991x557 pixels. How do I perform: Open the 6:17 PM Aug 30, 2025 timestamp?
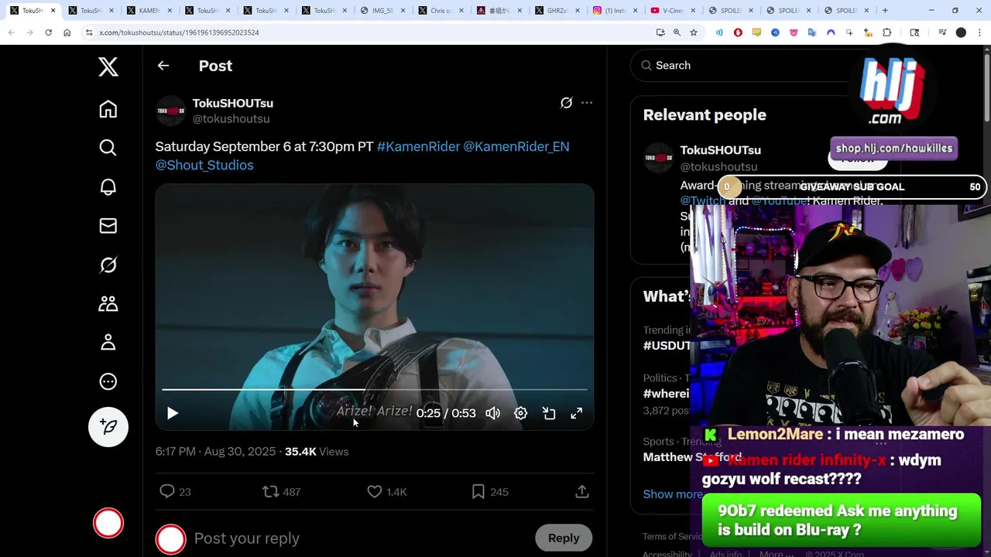(x=215, y=452)
